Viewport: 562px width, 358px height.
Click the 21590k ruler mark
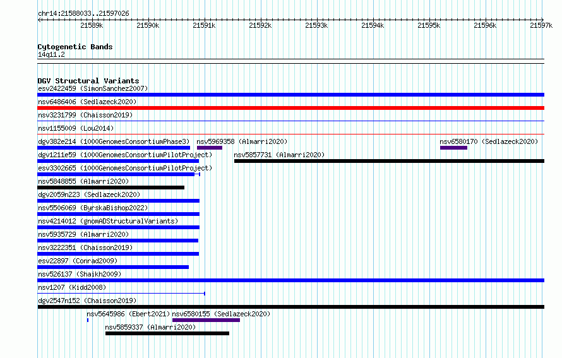[x=148, y=25]
